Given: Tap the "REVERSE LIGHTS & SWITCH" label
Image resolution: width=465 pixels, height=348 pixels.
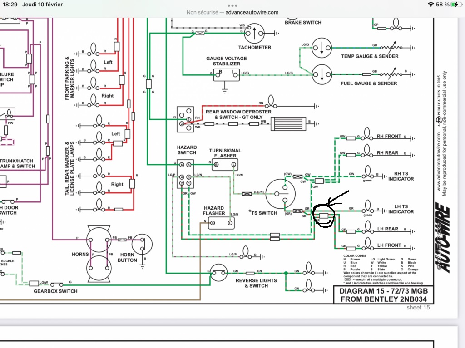Looking at the screenshot, I should point(256,283).
